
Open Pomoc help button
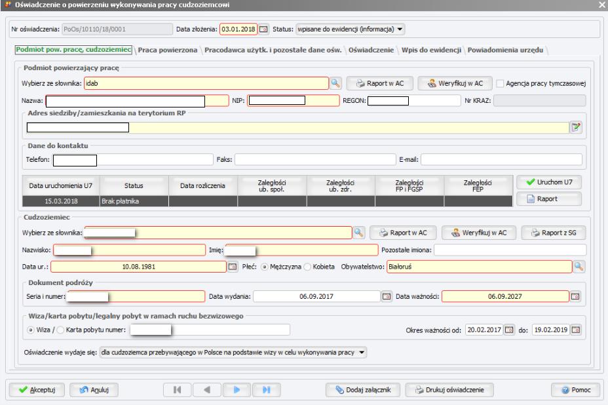tap(575, 390)
